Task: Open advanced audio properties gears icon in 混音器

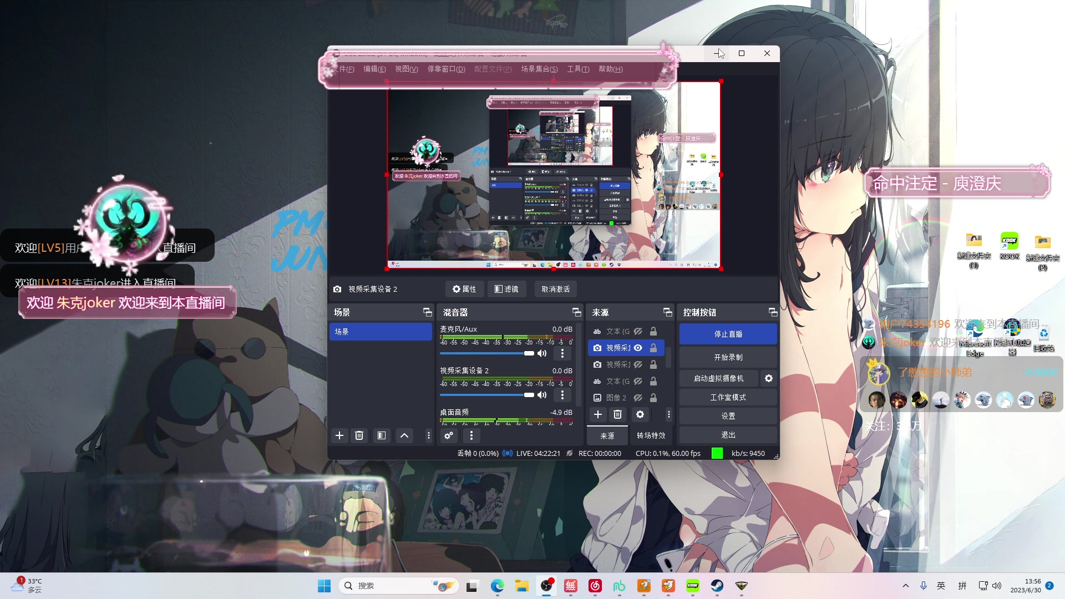Action: click(448, 435)
